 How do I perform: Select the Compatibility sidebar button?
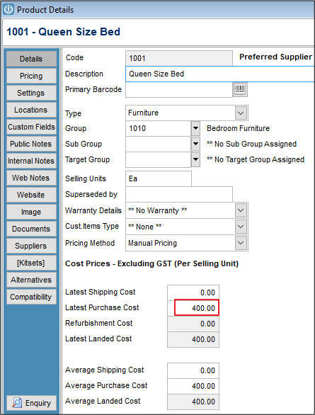click(31, 297)
